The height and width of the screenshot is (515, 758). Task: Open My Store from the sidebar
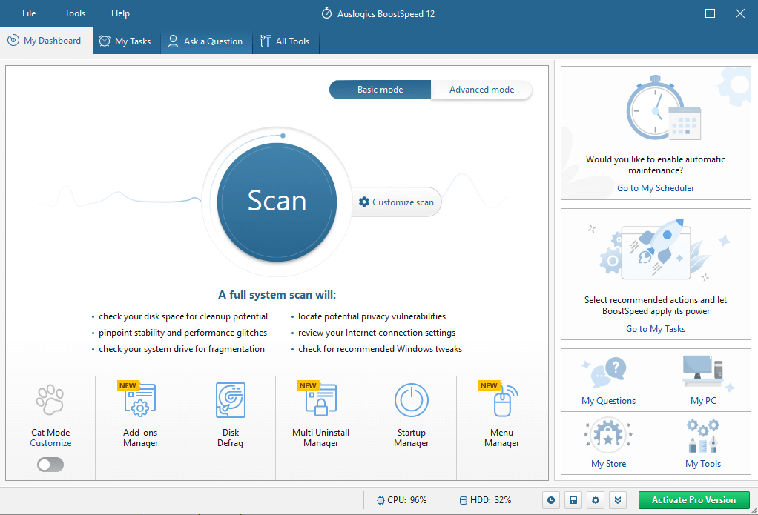[x=607, y=443]
